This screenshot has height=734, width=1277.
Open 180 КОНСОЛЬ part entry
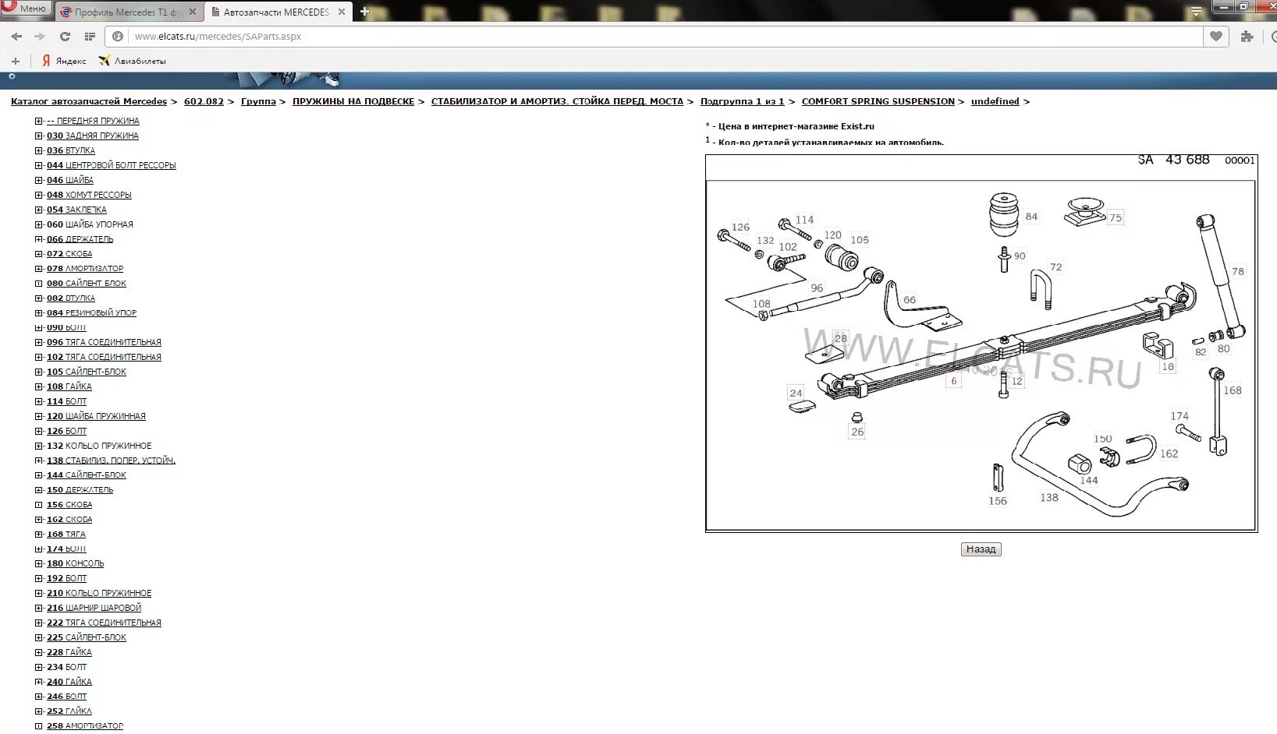point(75,563)
